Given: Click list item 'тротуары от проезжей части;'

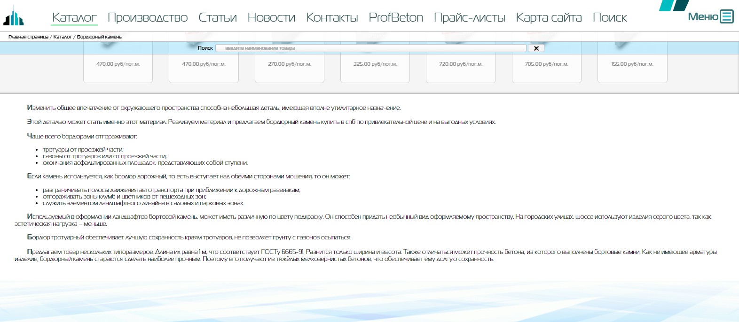Looking at the screenshot, I should click(83, 150).
